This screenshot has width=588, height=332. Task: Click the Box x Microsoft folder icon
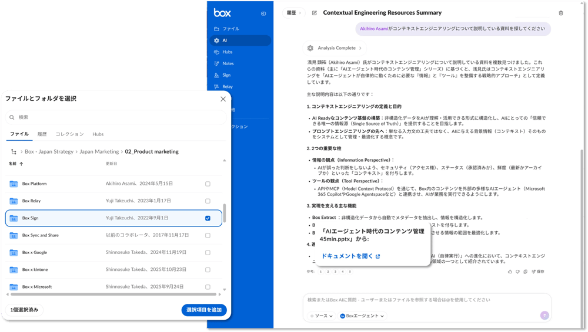14,287
